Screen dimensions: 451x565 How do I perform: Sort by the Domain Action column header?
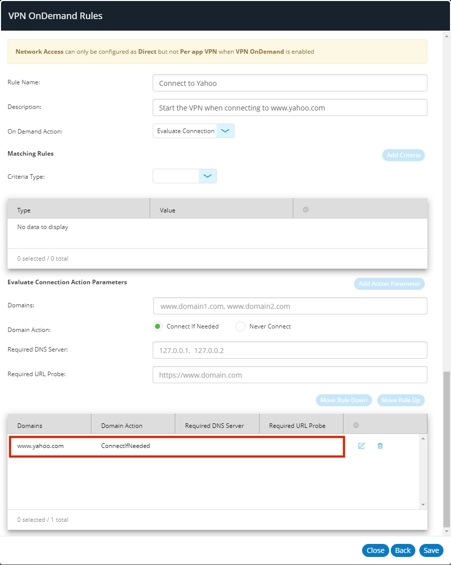click(122, 426)
